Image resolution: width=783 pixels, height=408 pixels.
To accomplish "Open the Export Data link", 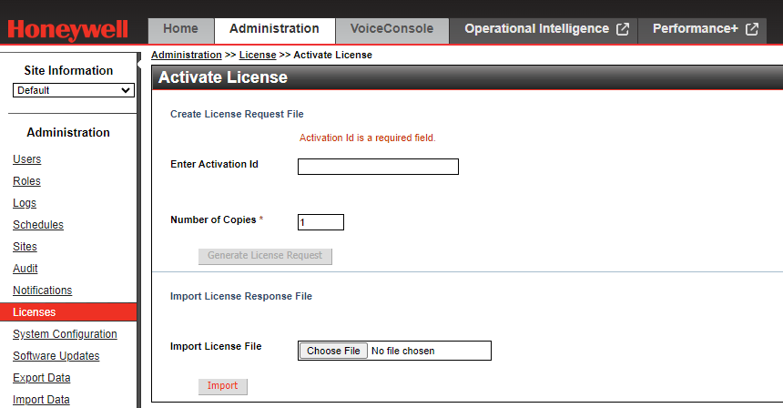I will 41,378.
